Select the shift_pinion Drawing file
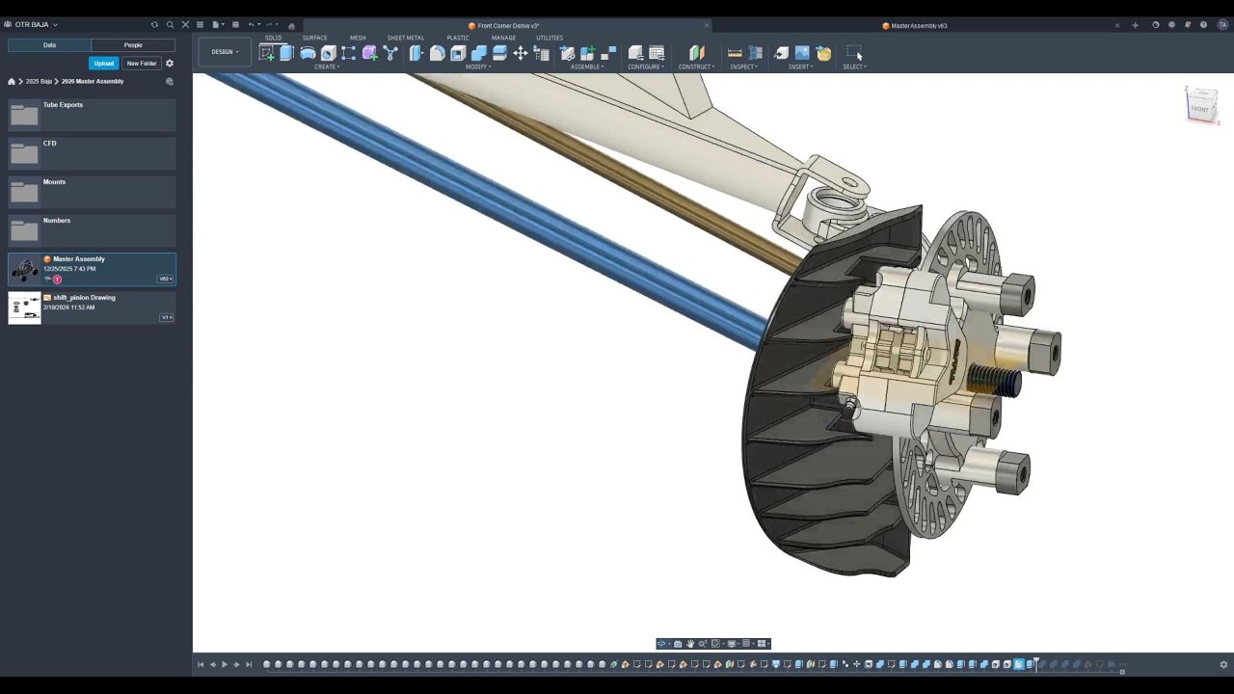Viewport: 1234px width, 694px height. (92, 307)
